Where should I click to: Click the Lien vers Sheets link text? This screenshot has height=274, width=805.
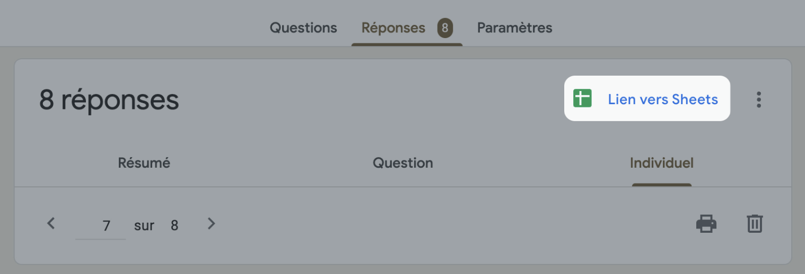pyautogui.click(x=663, y=99)
